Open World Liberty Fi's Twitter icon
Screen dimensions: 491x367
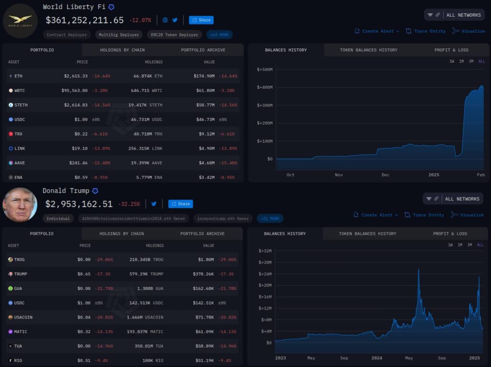pos(175,20)
